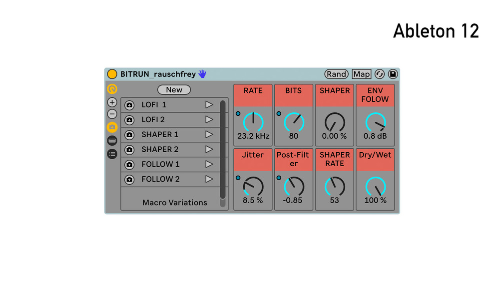
Task: Overwrite SHAPER 2 variation snapshot icon
Action: coord(129,150)
